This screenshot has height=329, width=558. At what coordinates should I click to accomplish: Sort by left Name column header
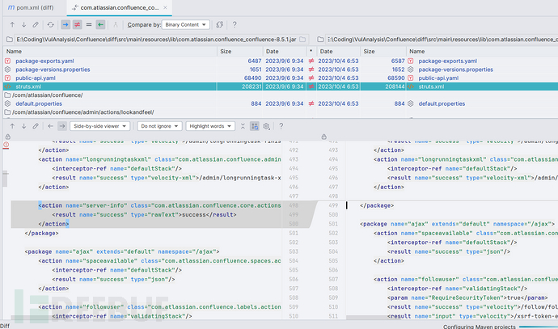[110, 52]
